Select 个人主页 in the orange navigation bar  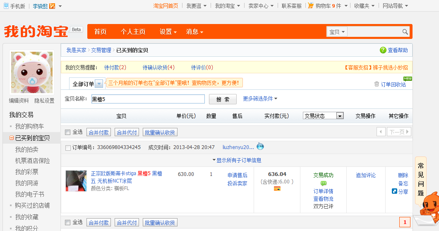tap(133, 32)
